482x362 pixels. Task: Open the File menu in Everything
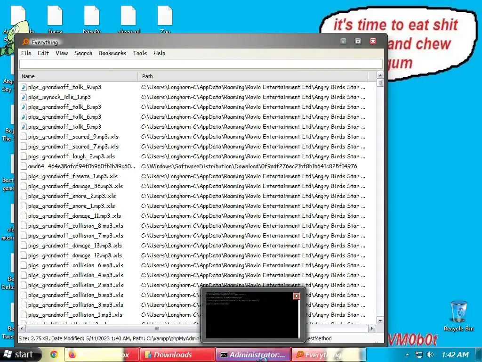tap(26, 53)
